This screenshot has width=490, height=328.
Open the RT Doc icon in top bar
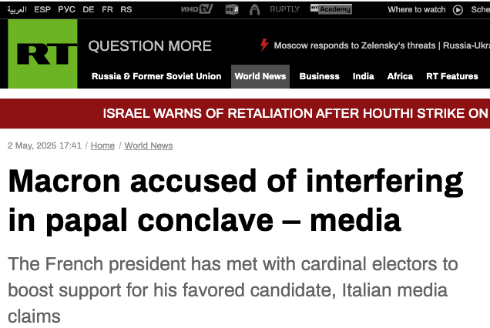pos(232,10)
